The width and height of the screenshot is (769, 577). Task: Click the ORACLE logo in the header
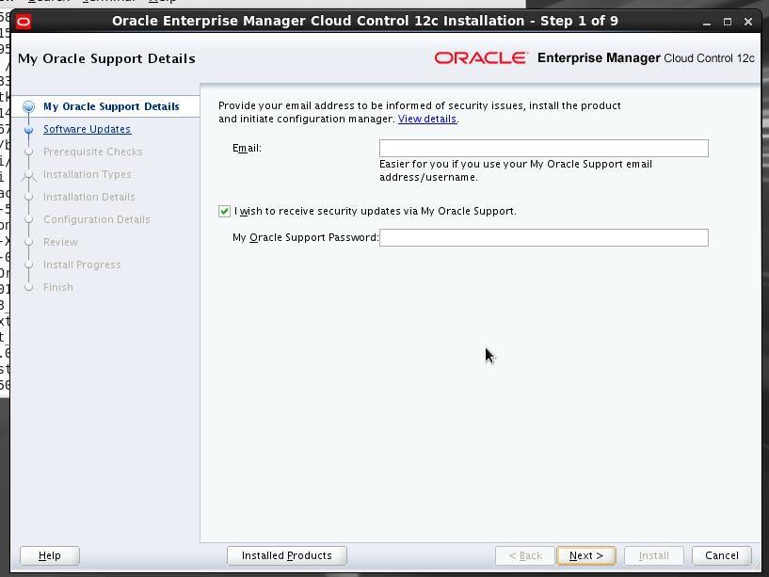tap(481, 58)
